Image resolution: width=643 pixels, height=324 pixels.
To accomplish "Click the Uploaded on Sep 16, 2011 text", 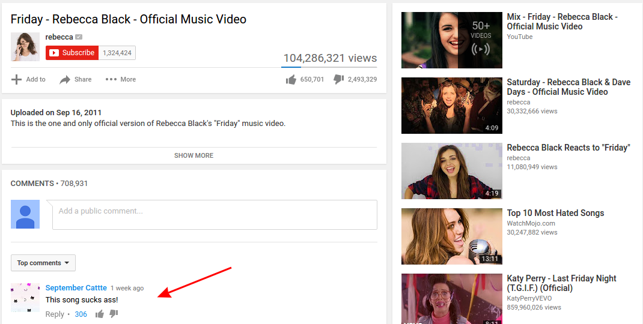I will [x=56, y=112].
